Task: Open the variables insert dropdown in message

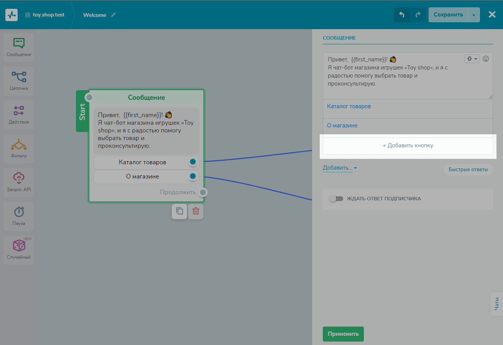Action: pyautogui.click(x=472, y=59)
